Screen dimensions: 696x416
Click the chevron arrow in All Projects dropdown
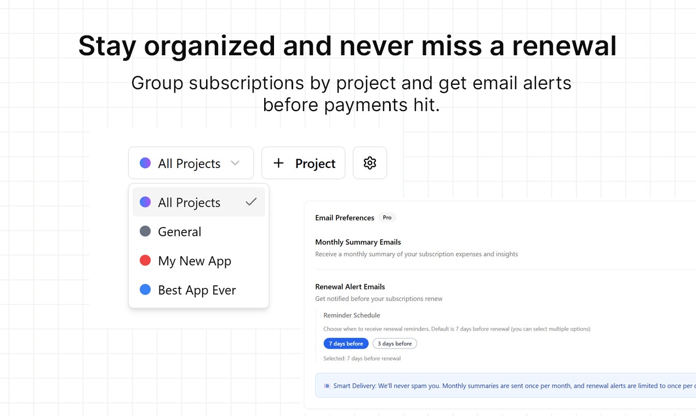(235, 163)
